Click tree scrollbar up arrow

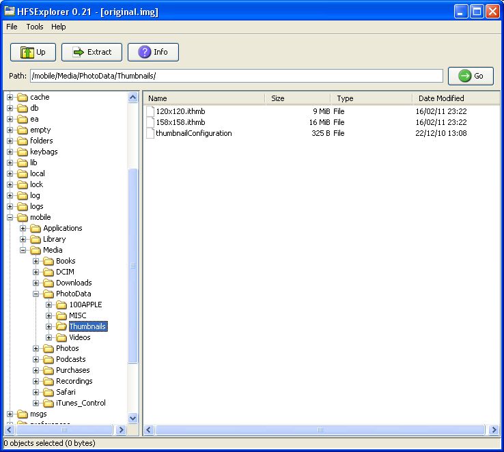(132, 98)
